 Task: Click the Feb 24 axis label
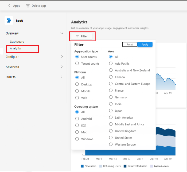tap(85, 159)
